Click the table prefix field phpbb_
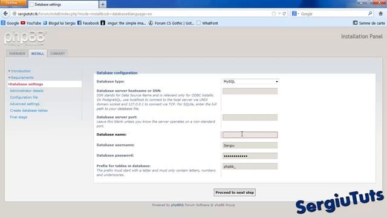This screenshot has width=387, height=218. point(250,167)
